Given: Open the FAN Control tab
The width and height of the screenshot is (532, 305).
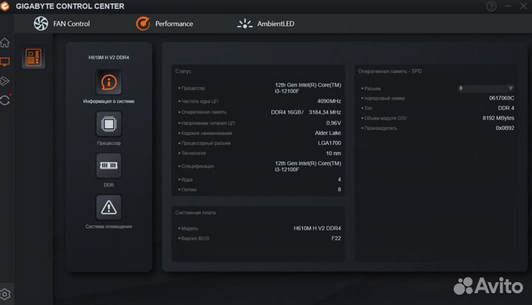Looking at the screenshot, I should 62,24.
